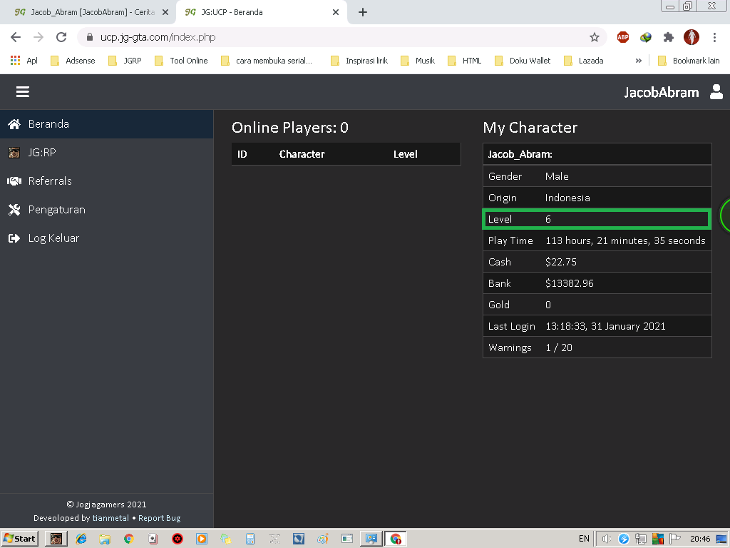Image resolution: width=730 pixels, height=548 pixels.
Task: Click the ID column header
Action: point(242,154)
